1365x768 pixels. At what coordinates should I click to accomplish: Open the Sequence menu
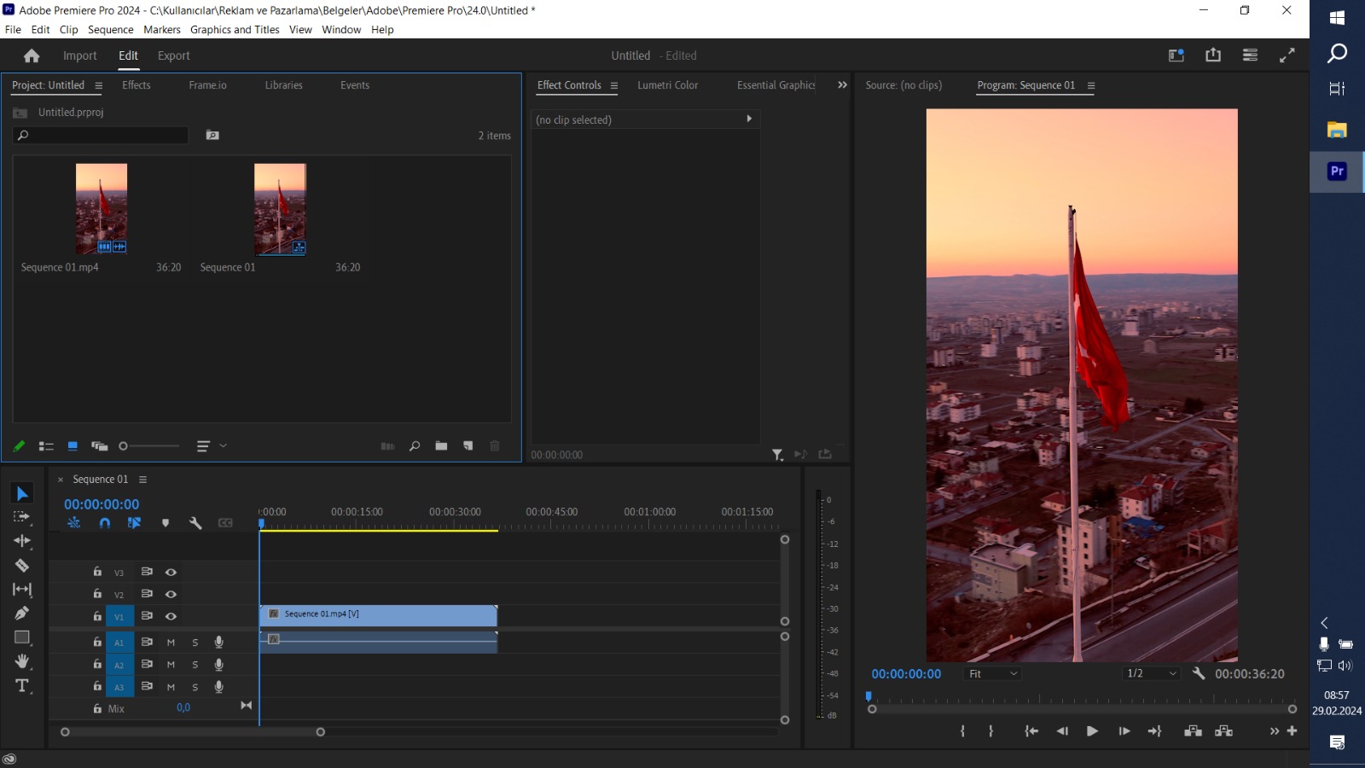pyautogui.click(x=110, y=30)
